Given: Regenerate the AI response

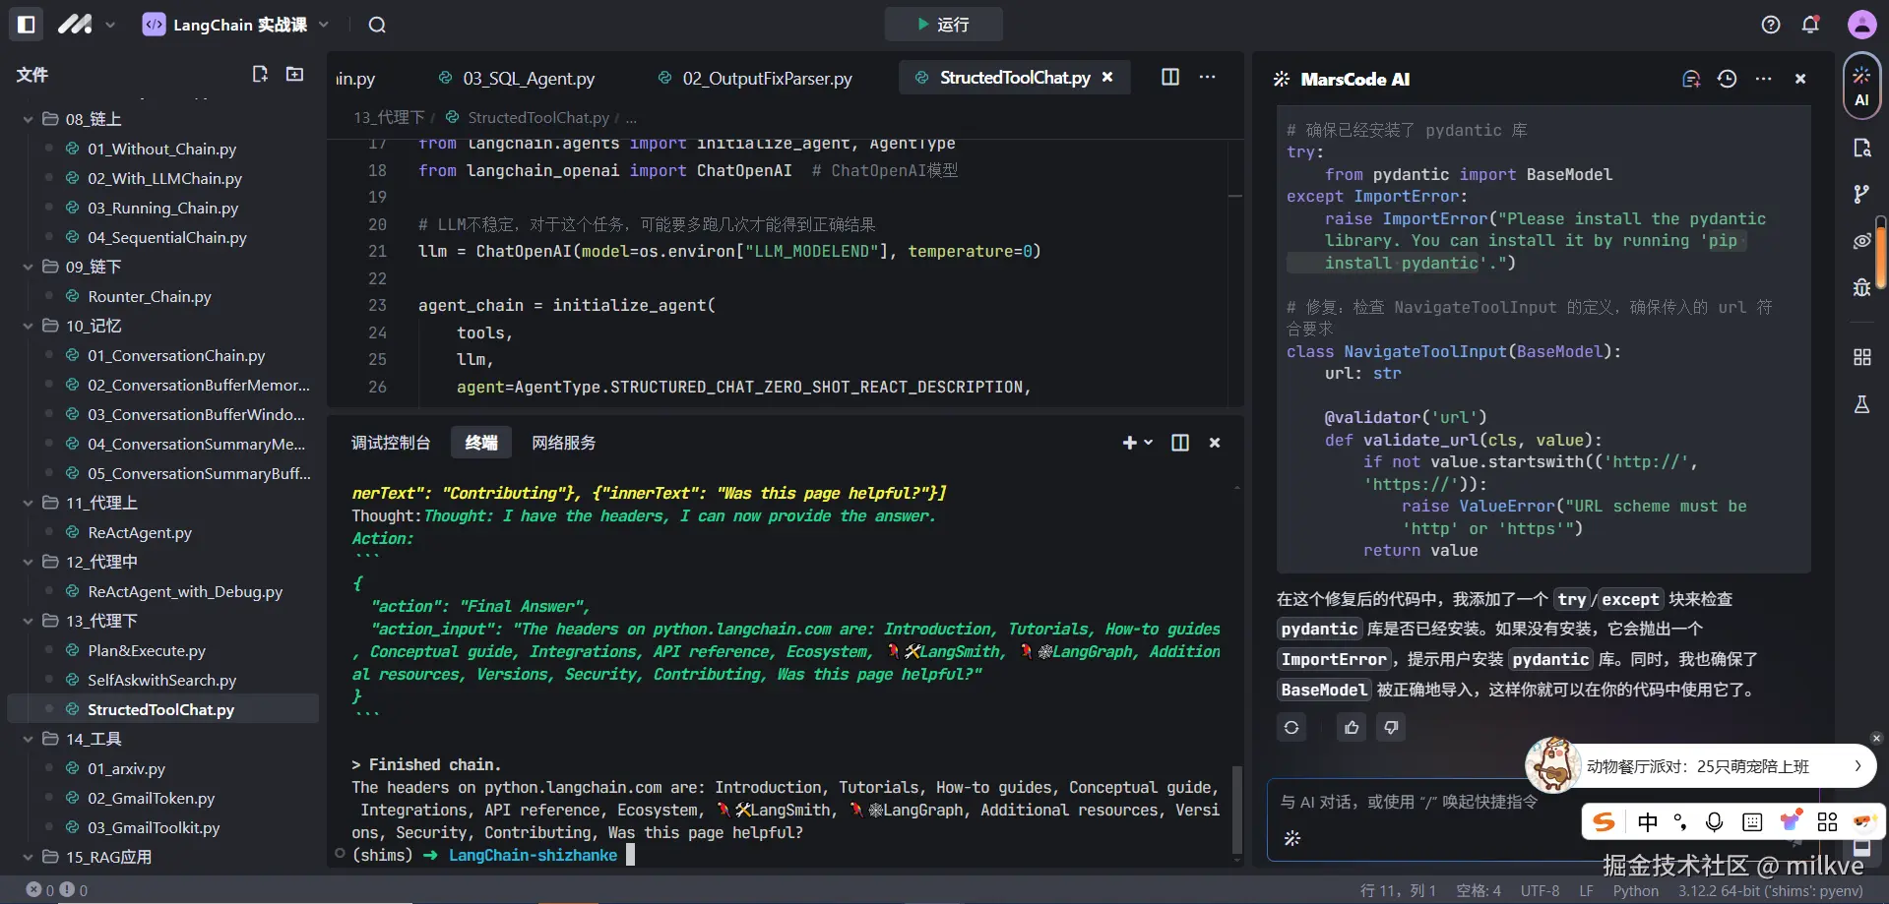Looking at the screenshot, I should pos(1291,727).
